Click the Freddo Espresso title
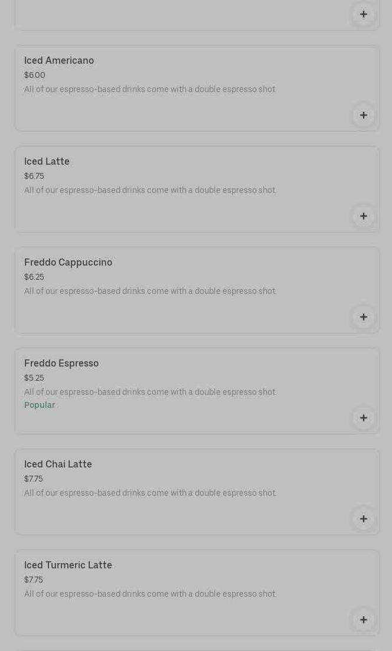The width and height of the screenshot is (392, 651). click(61, 364)
